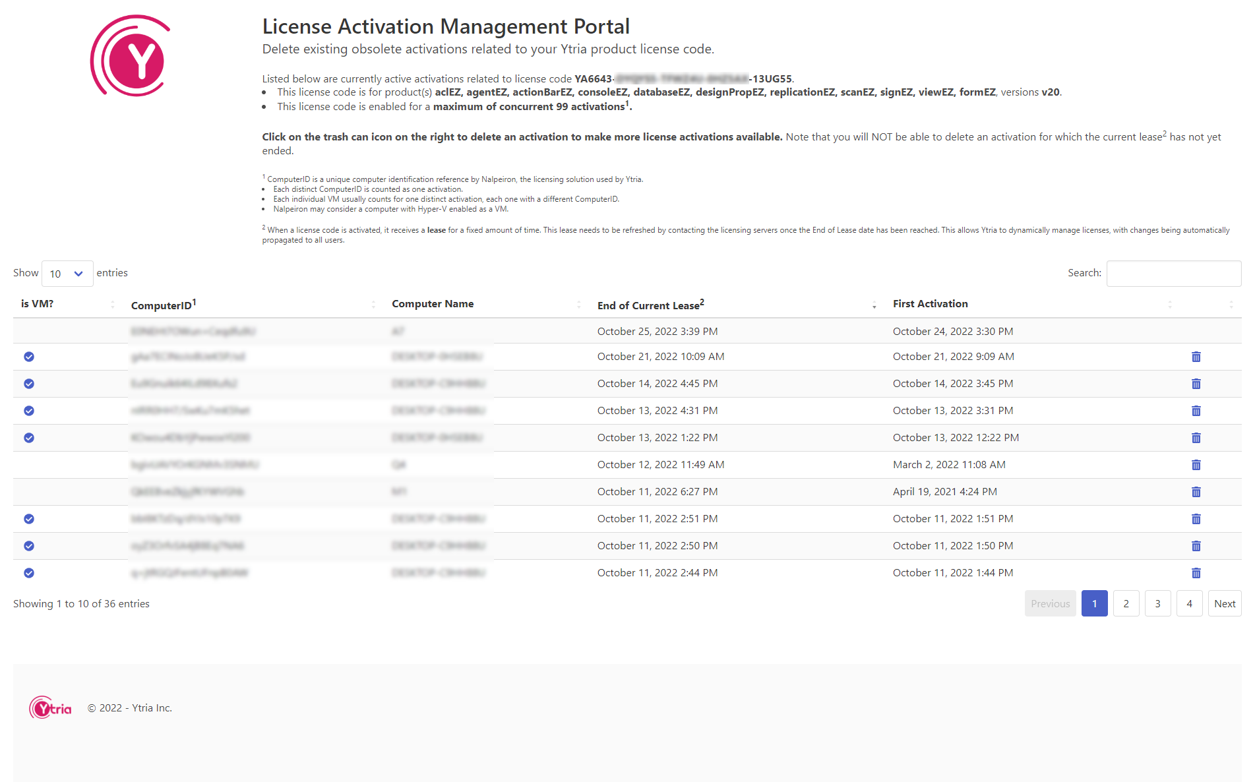Click the Next pagination button
This screenshot has width=1255, height=782.
pyautogui.click(x=1224, y=603)
